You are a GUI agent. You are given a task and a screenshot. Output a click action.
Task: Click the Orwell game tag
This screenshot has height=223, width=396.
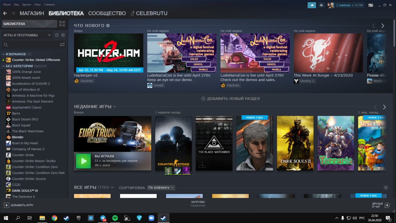pos(155,85)
